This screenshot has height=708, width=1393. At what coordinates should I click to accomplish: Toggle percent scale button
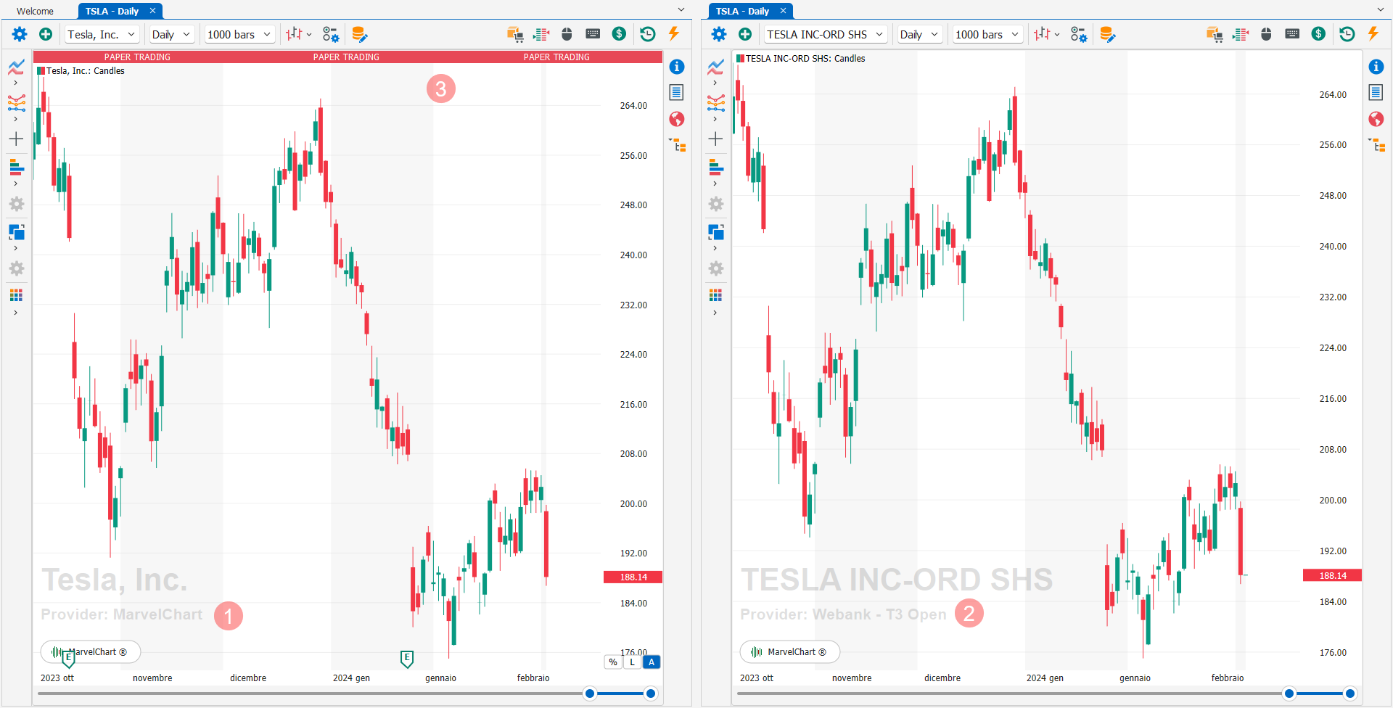click(613, 662)
